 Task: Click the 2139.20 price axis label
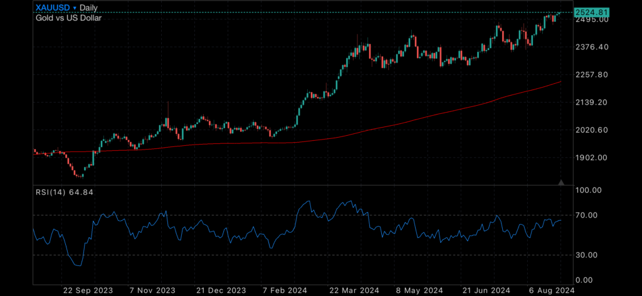(x=592, y=102)
